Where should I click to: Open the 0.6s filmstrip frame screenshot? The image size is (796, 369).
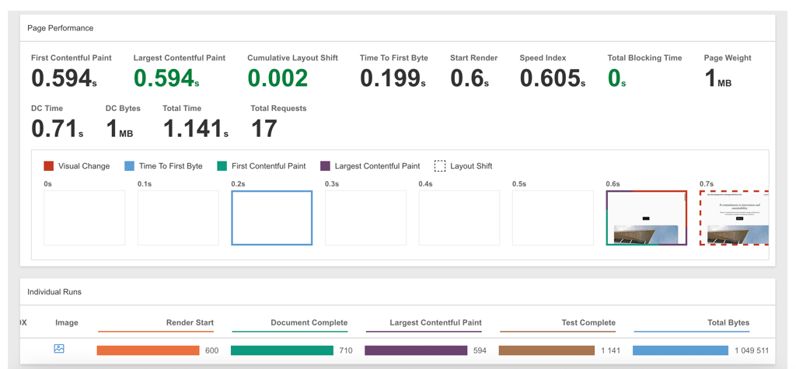[x=646, y=218]
